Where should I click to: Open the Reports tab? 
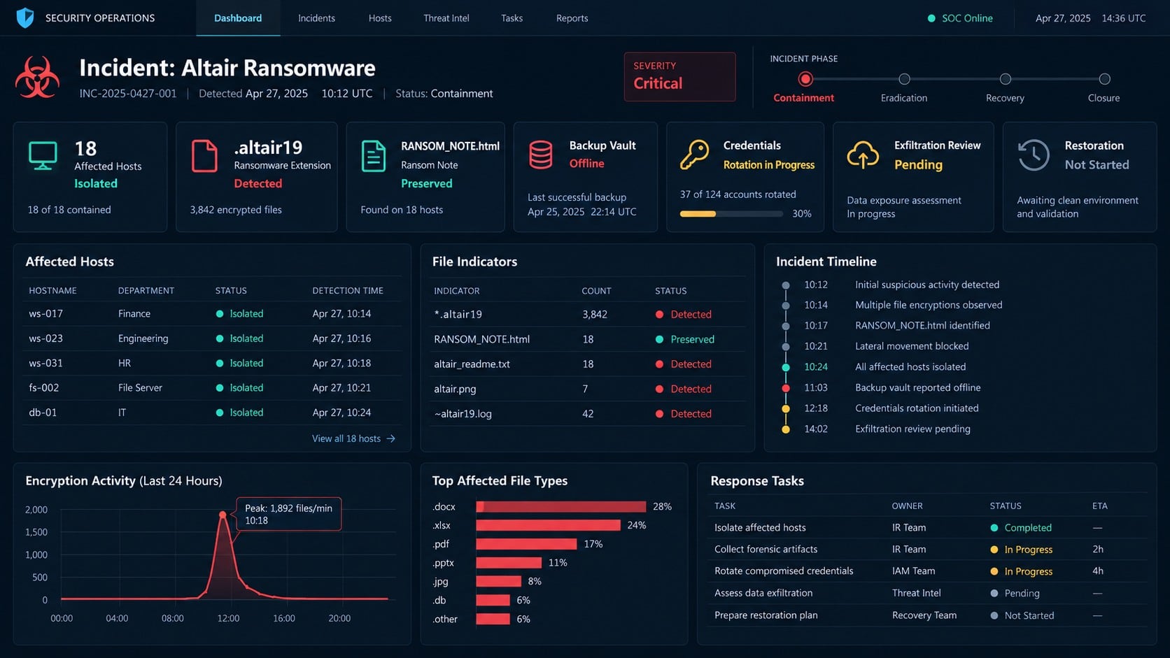(x=572, y=18)
